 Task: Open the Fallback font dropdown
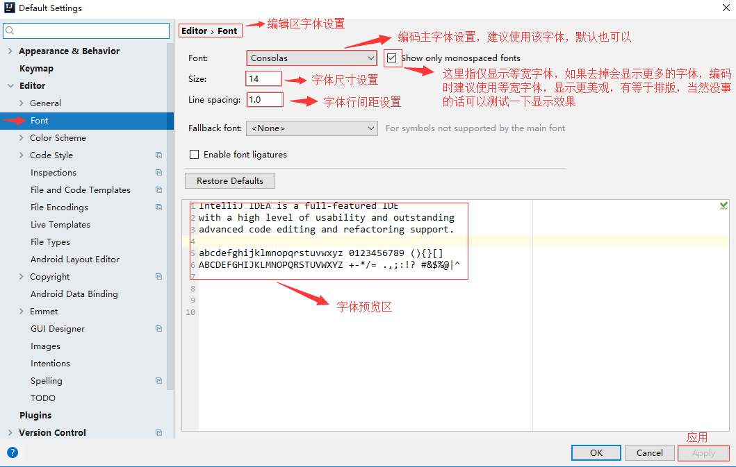(x=311, y=128)
